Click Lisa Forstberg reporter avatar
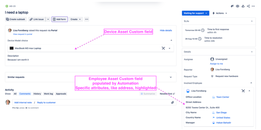The height and width of the screenshot is (130, 261). click(x=212, y=70)
